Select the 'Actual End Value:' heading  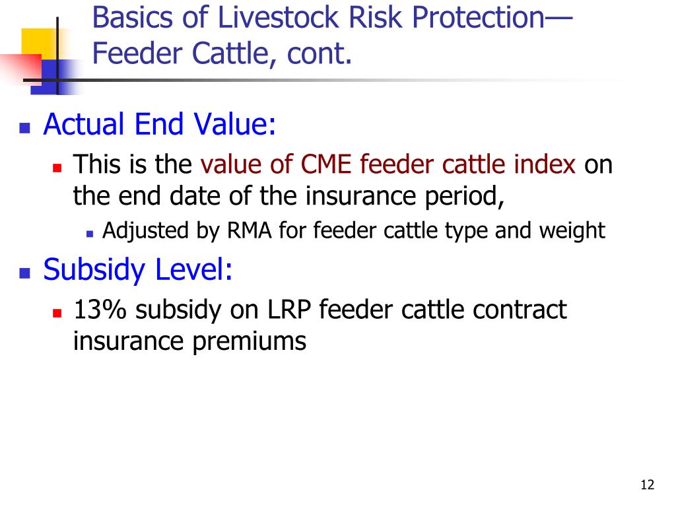[160, 124]
